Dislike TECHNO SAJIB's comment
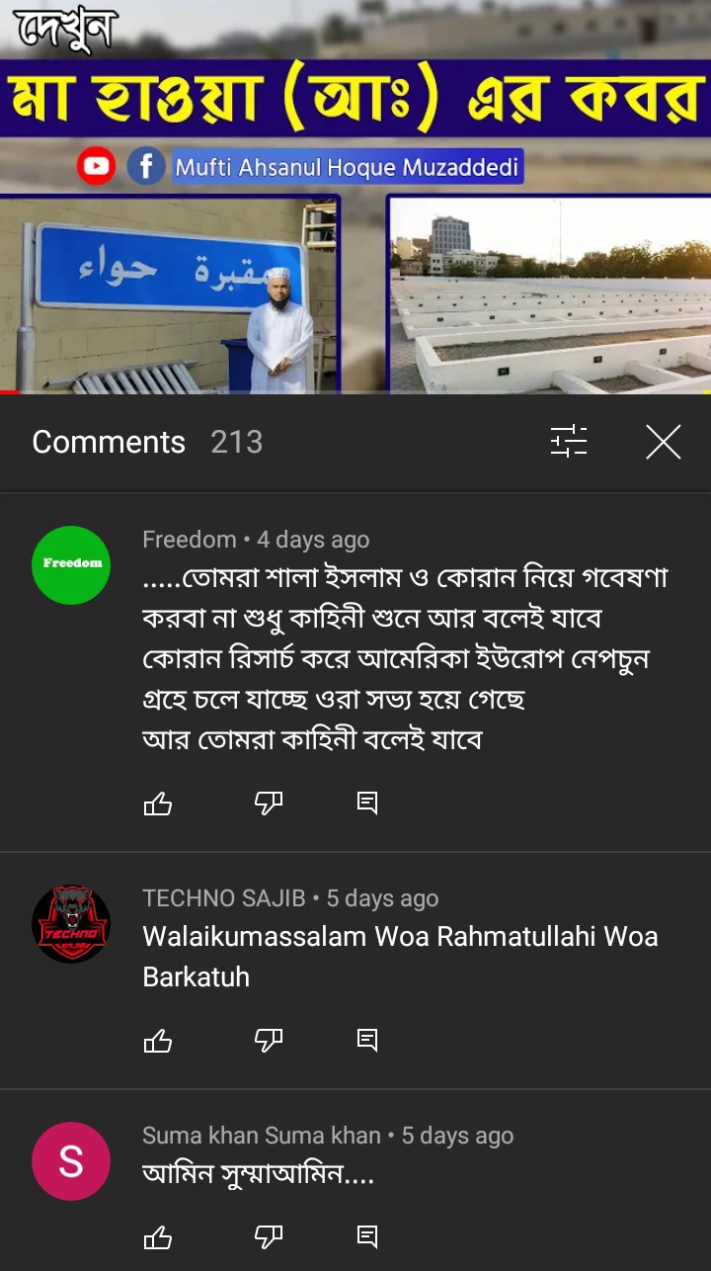Image resolution: width=711 pixels, height=1271 pixels. point(269,1040)
